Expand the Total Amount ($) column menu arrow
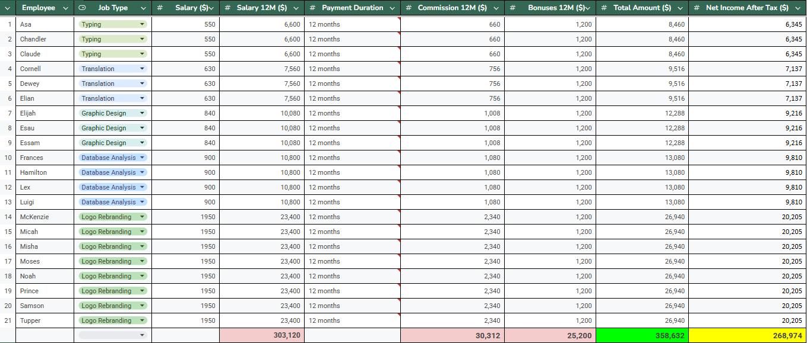The height and width of the screenshot is (343, 807). point(680,8)
